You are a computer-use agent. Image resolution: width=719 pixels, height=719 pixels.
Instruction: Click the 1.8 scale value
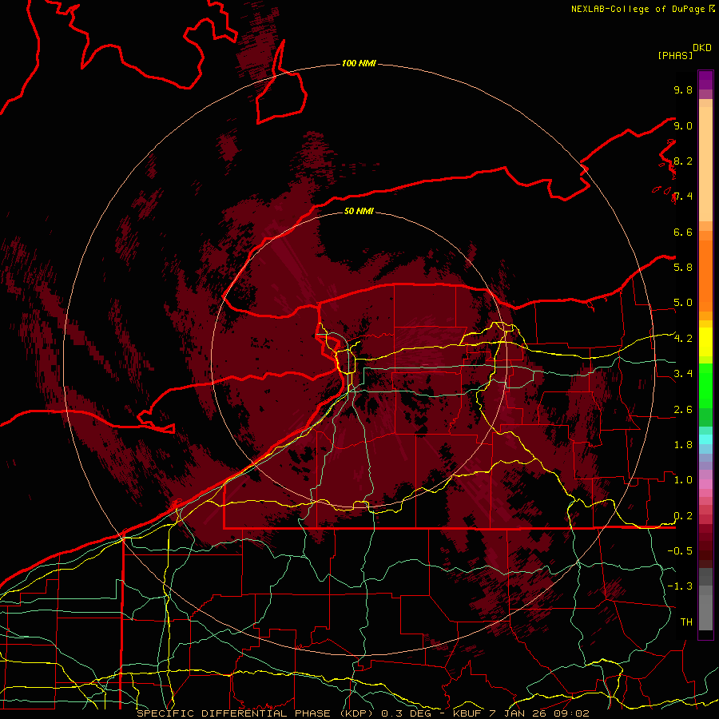click(x=683, y=445)
